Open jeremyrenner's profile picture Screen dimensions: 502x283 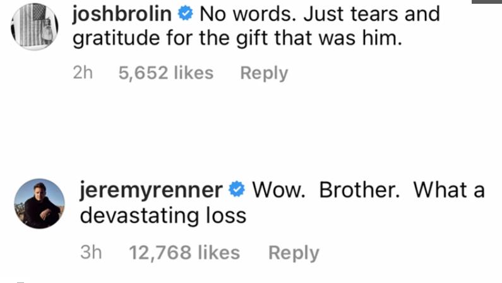(x=39, y=204)
